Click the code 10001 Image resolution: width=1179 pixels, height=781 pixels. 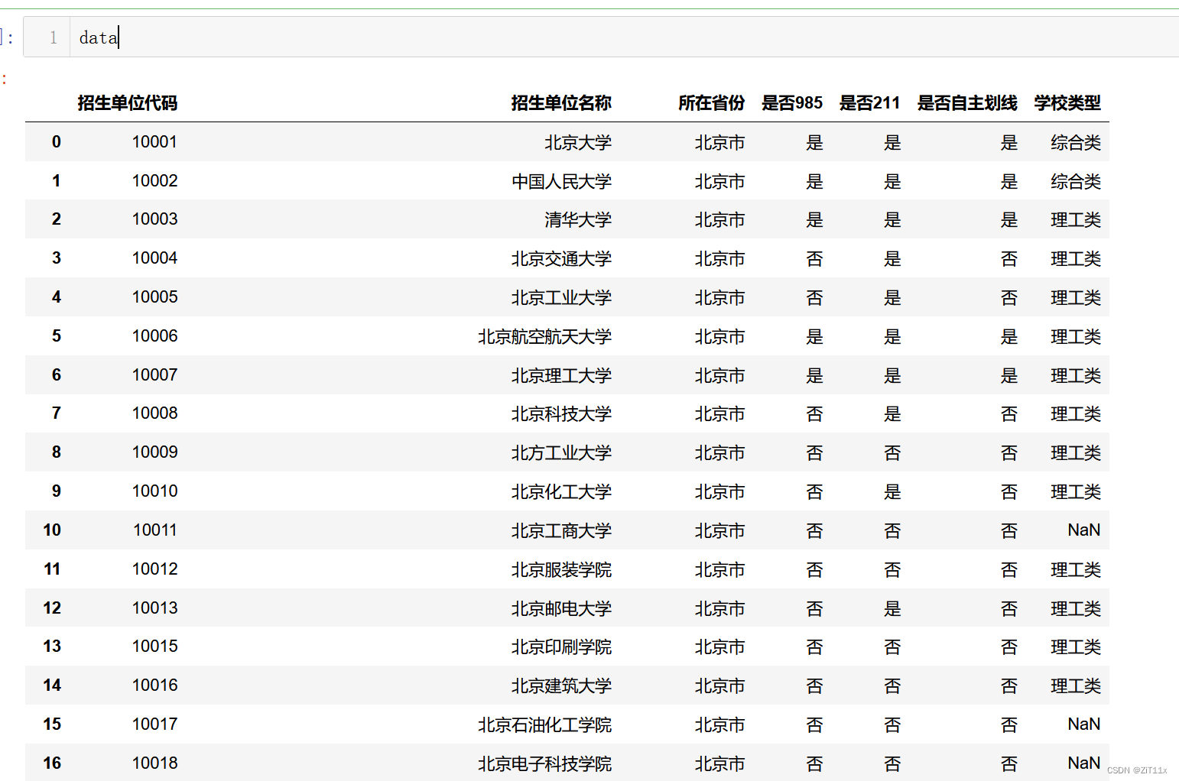click(x=154, y=142)
